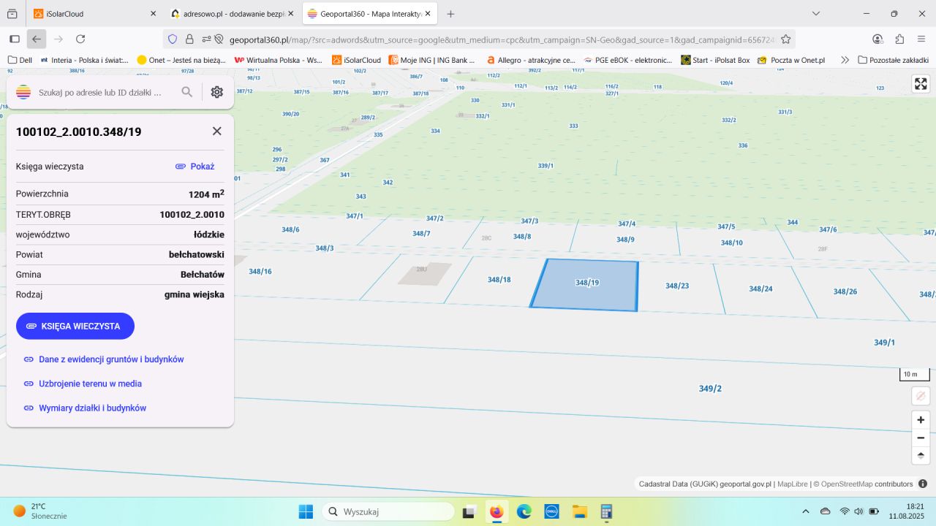Reset map bearing with compass button
This screenshot has height=526, width=936.
[x=921, y=455]
